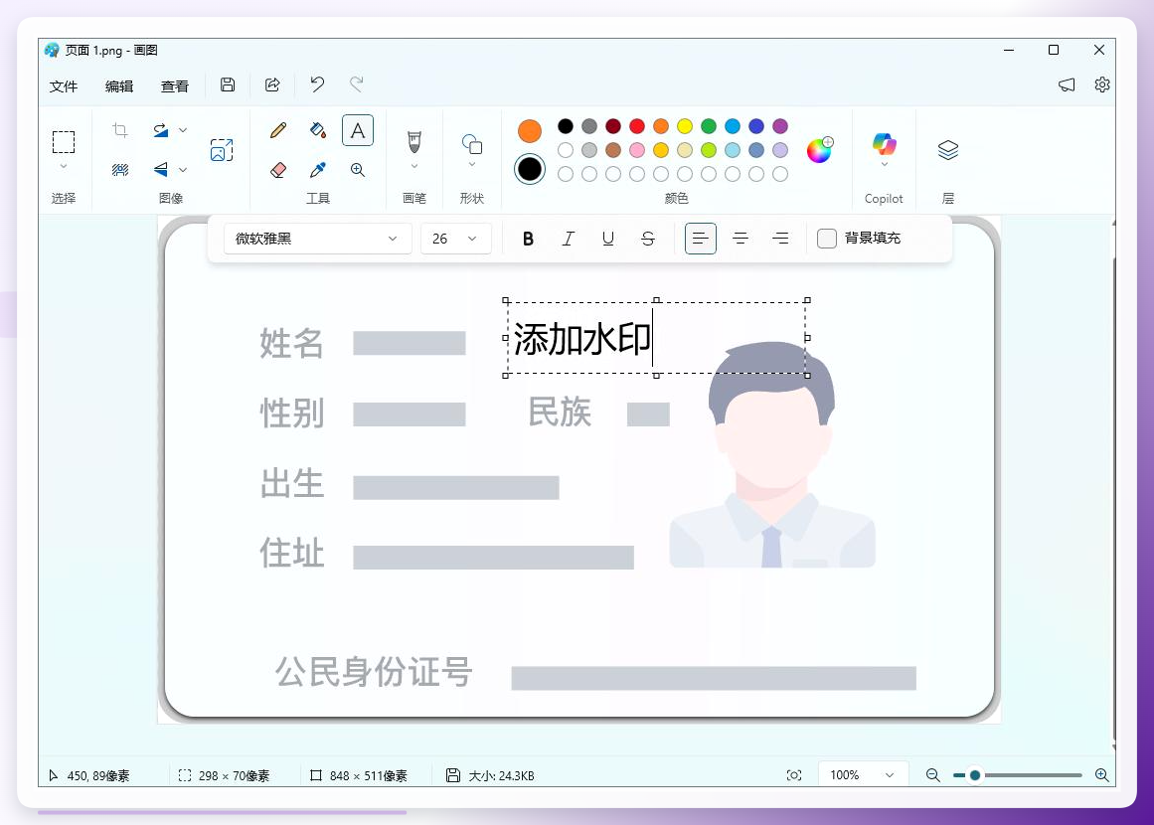Pick the red swatch in palette
Viewport: 1154px width, 825px height.
[637, 126]
